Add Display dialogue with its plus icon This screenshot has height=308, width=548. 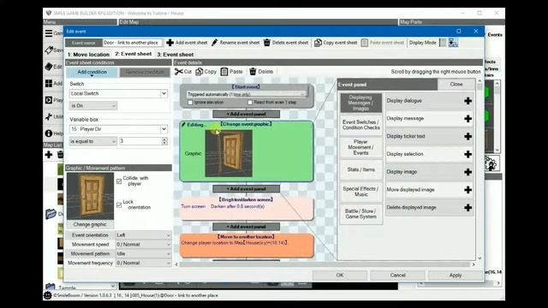[468, 101]
